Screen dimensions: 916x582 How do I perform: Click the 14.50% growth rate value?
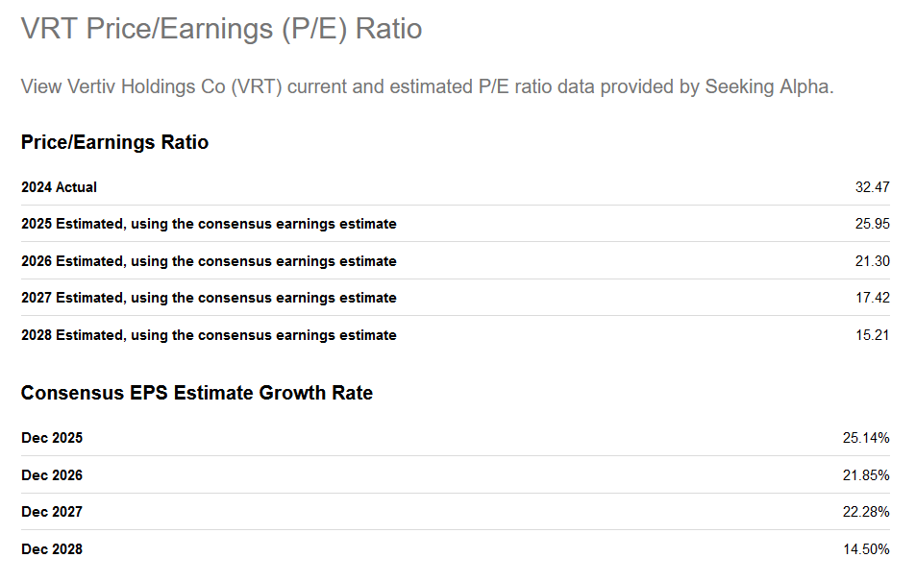[x=866, y=549]
